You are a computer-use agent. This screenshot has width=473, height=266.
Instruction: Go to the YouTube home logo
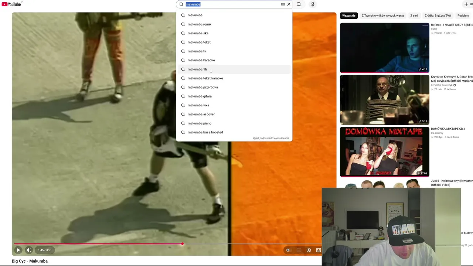tap(11, 4)
